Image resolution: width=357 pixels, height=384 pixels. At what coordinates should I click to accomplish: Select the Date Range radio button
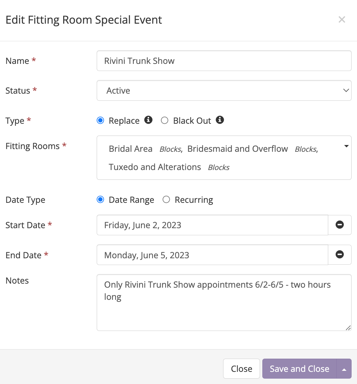[100, 200]
